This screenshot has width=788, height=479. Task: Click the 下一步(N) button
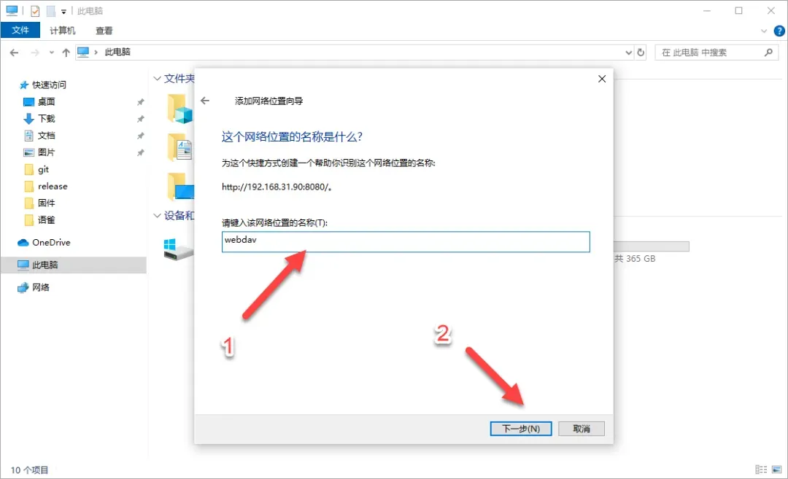521,428
